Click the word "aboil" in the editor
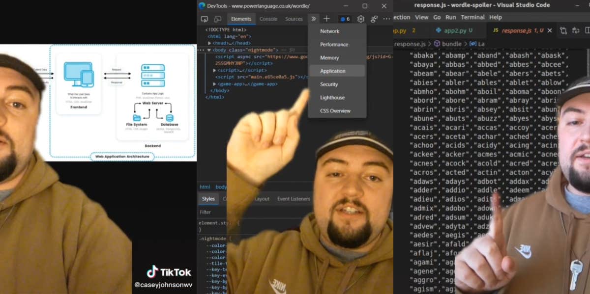590x294 pixels. coord(488,91)
